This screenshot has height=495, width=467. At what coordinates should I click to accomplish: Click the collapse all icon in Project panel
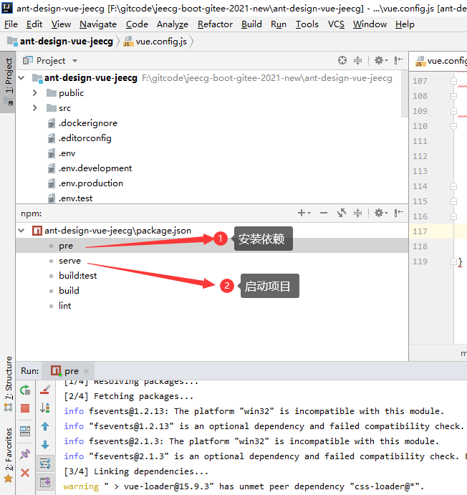coord(358,60)
